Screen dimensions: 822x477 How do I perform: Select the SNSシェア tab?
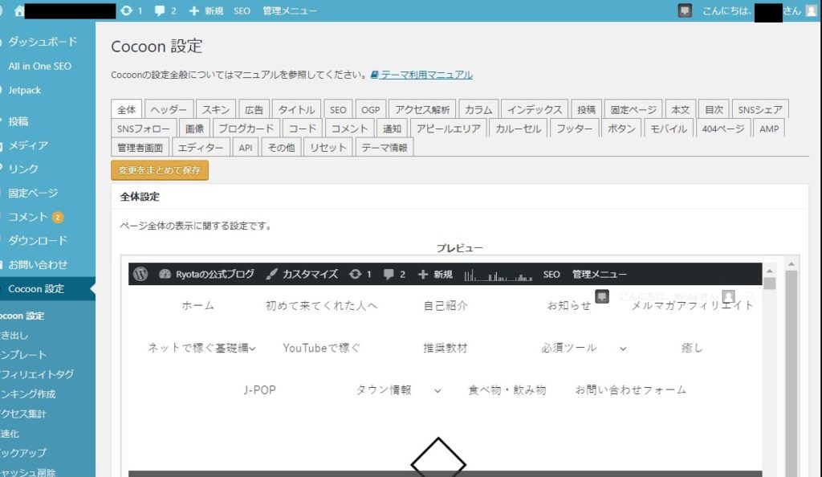pos(760,110)
